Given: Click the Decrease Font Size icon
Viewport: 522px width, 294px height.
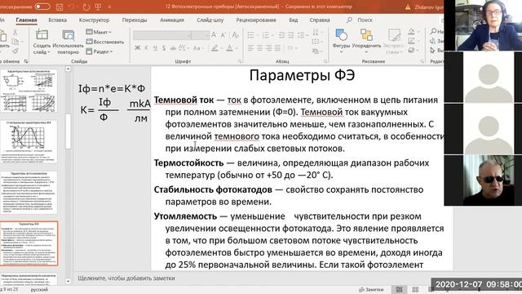Looking at the screenshot, I should click(223, 35).
